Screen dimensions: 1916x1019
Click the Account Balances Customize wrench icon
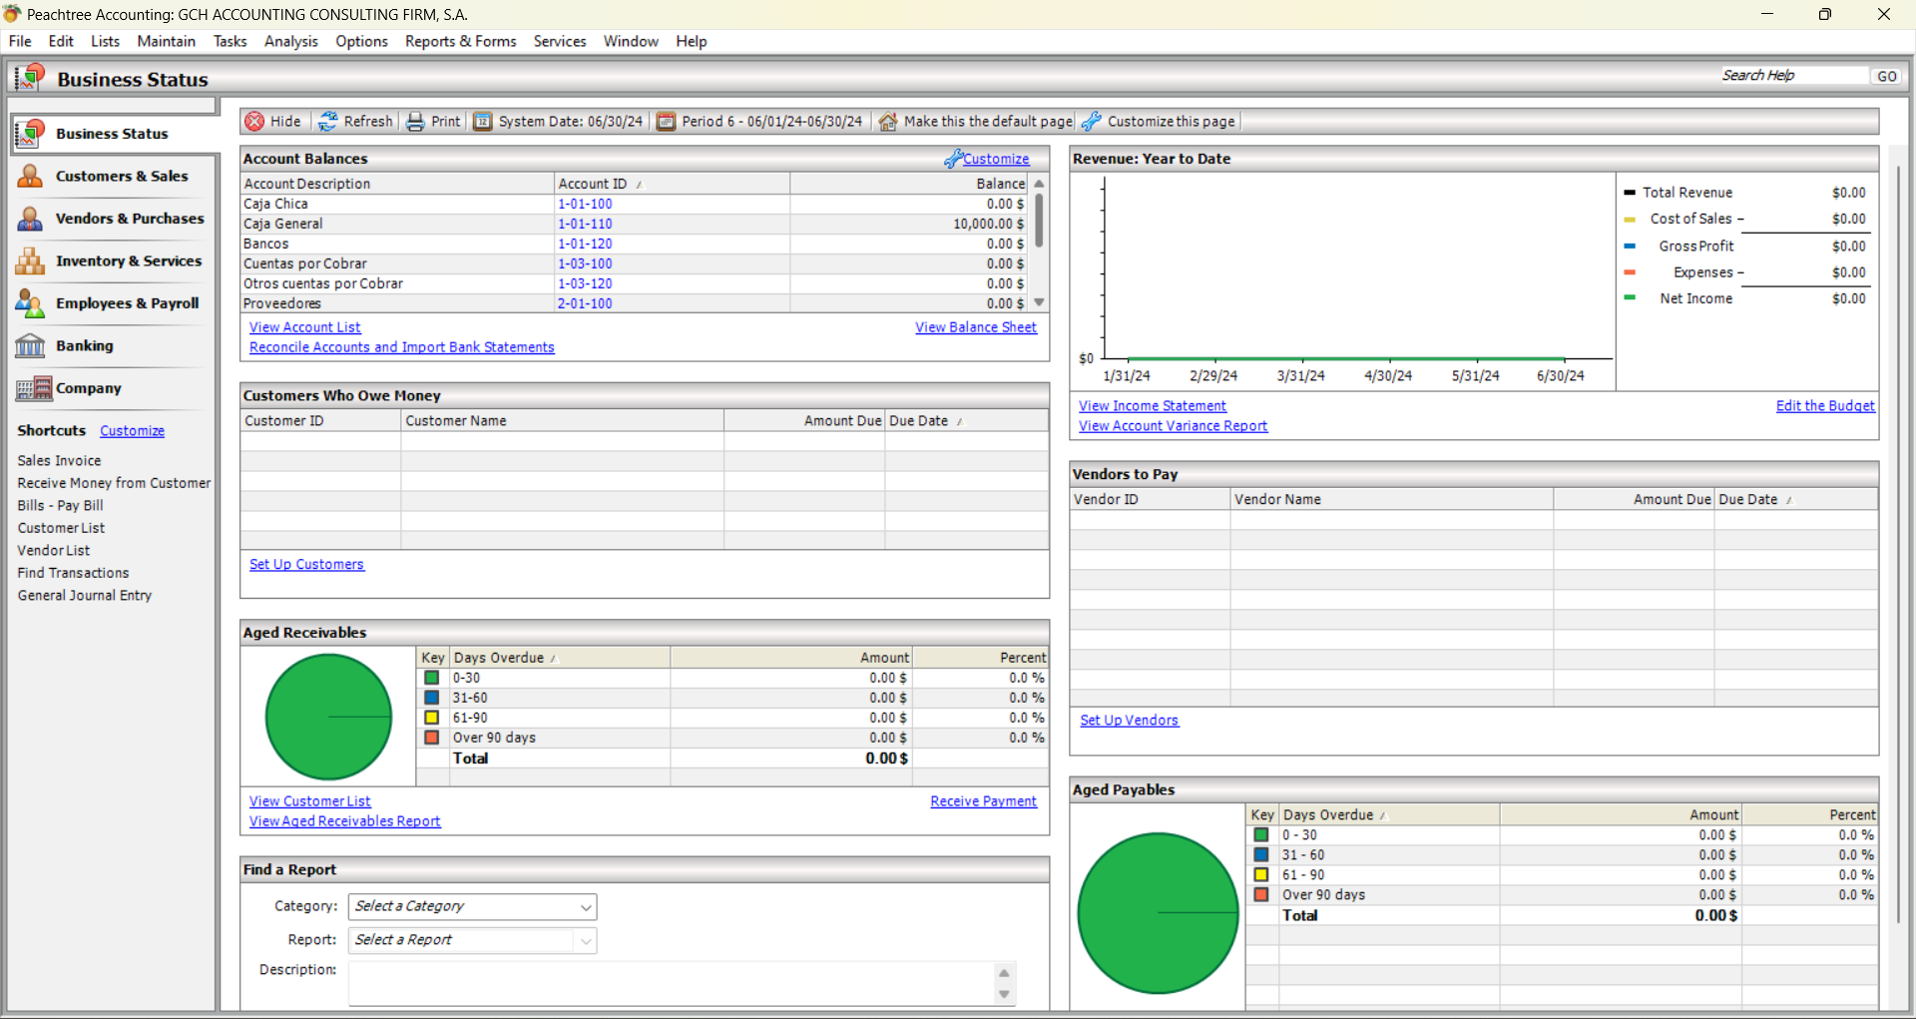click(954, 159)
